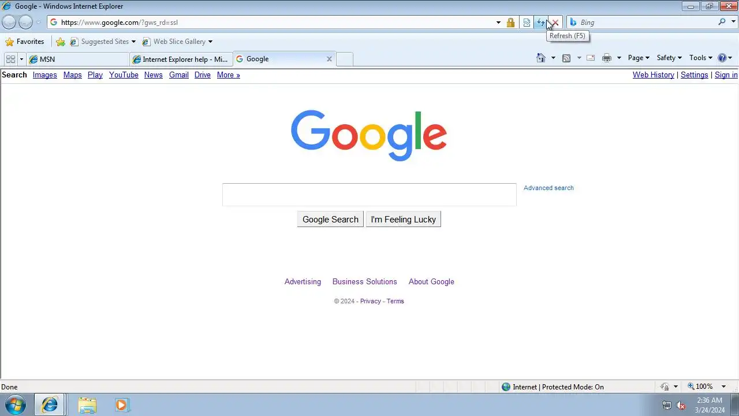Close the Google tab

pyautogui.click(x=329, y=59)
